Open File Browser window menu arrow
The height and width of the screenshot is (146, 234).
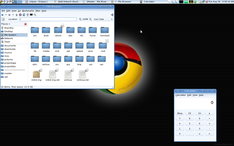tap(4, 7)
